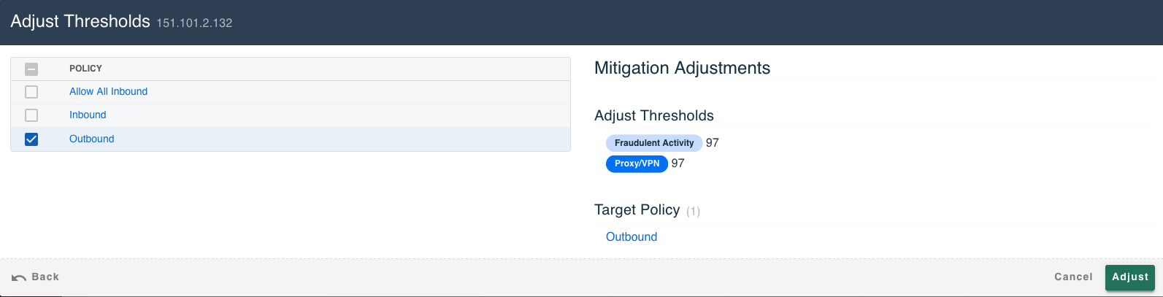This screenshot has height=297, width=1163.
Task: Open the Allow All Inbound policy link
Action: coord(108,91)
